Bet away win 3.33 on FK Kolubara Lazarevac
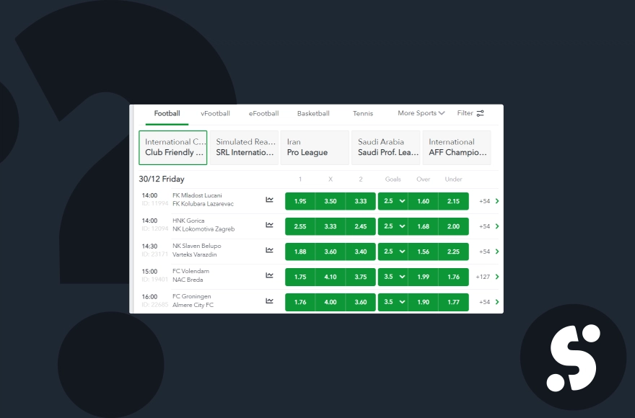635x418 pixels. [360, 201]
